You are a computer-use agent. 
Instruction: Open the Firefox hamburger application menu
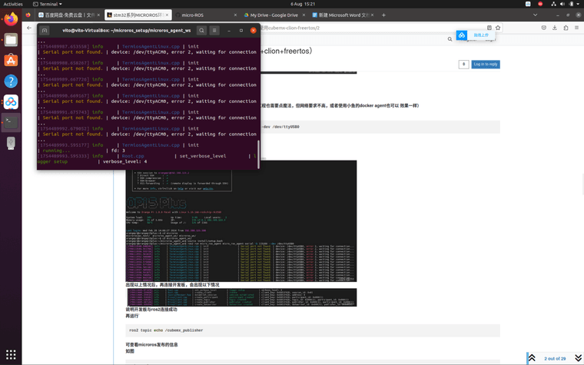pos(576,28)
